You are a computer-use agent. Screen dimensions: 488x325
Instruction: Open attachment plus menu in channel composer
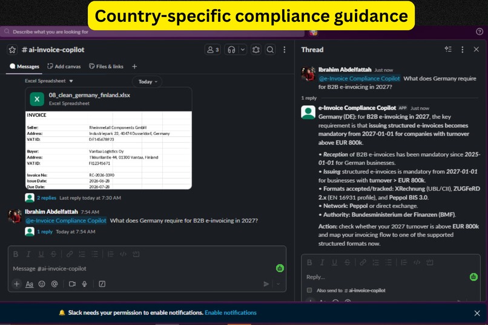tap(17, 284)
